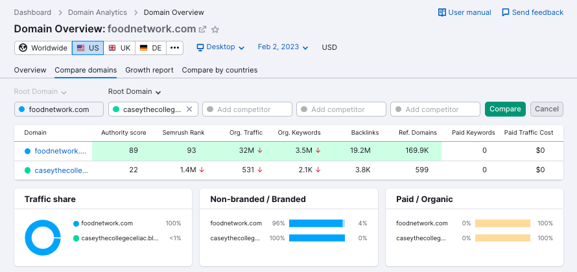Screen dimensions: 577x272
Task: Open the foodnetwork domain link in table
Action: tap(60, 151)
